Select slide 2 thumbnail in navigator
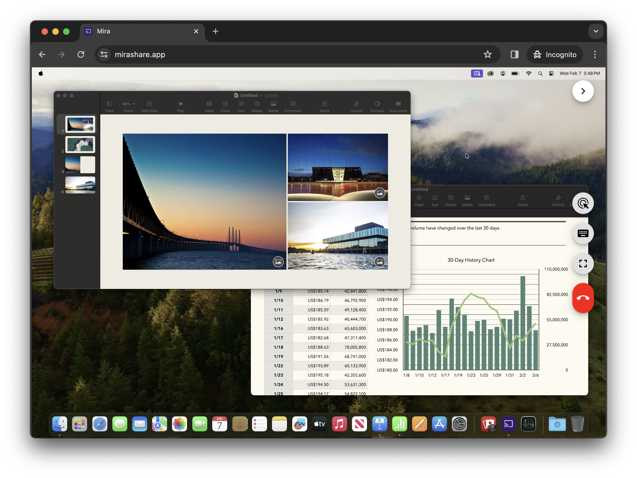Viewport: 637px width, 478px height. point(80,144)
